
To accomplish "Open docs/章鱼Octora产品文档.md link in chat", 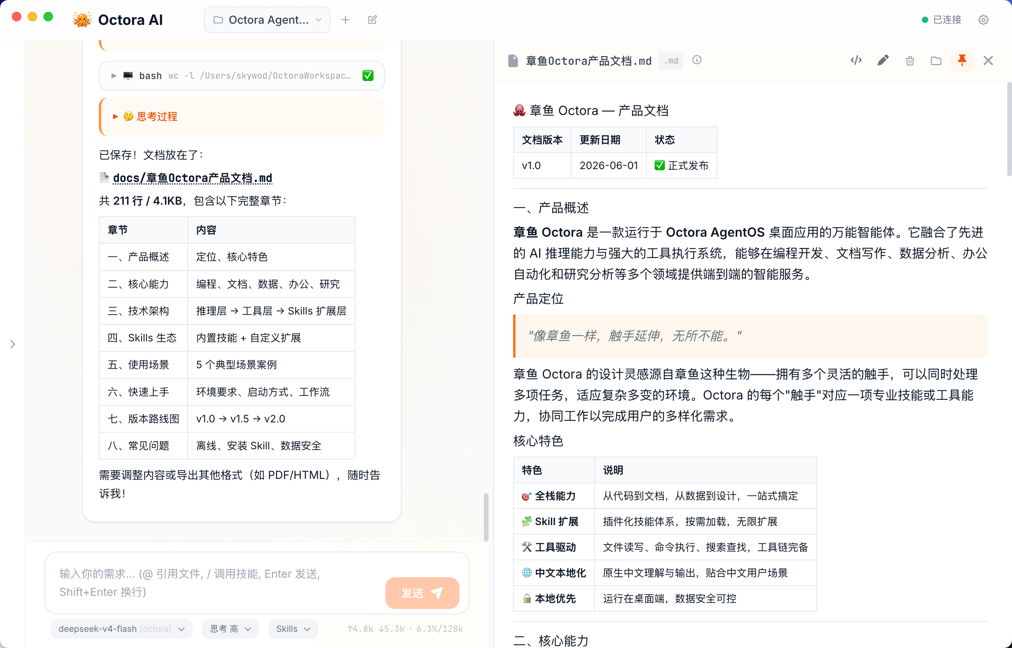I will (x=193, y=178).
